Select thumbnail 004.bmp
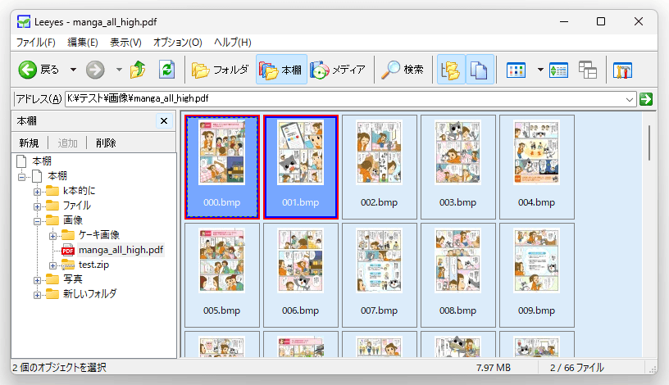 pos(537,167)
